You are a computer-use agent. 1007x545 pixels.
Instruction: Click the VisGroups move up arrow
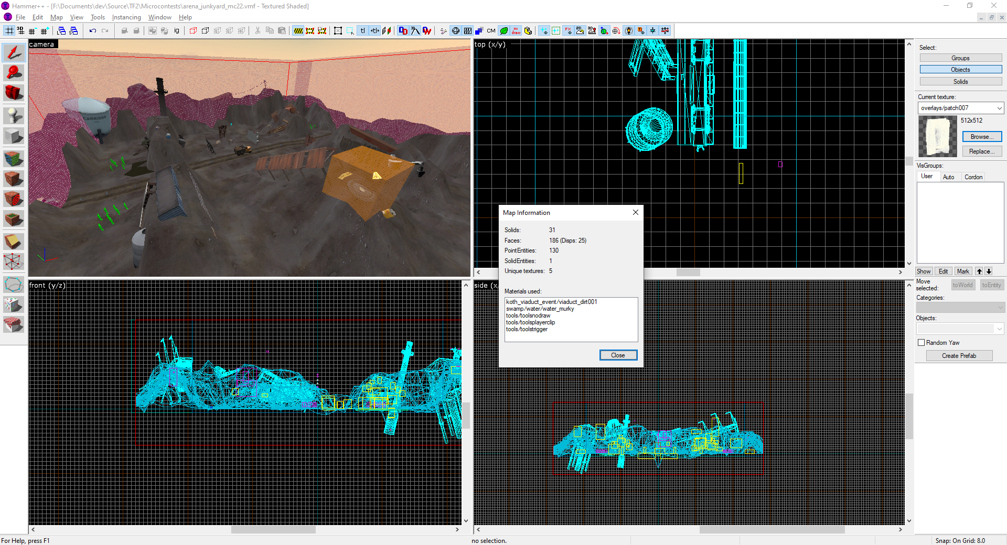tap(979, 271)
